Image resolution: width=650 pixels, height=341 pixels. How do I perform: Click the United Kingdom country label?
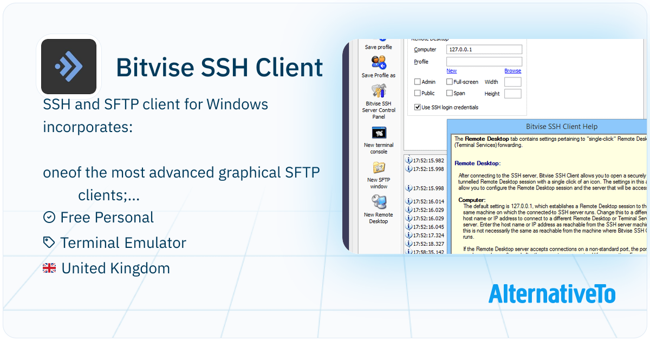[x=115, y=268]
